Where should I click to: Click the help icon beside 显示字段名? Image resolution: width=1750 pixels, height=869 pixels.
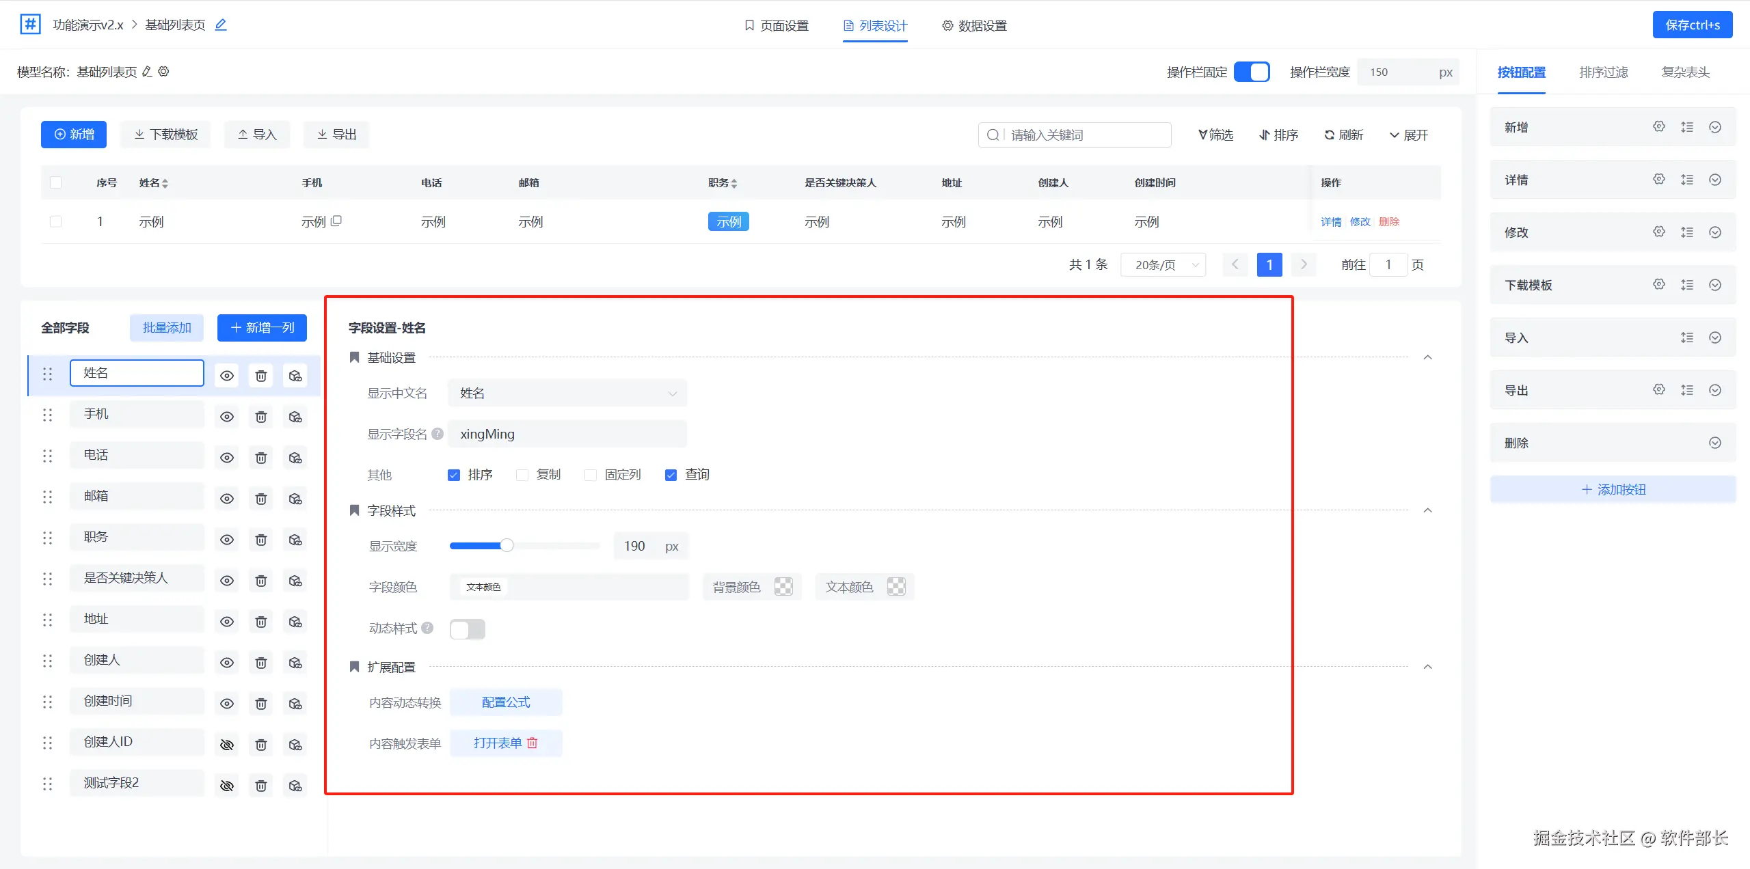[x=437, y=434]
